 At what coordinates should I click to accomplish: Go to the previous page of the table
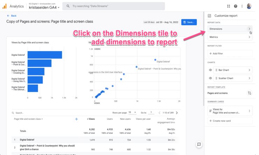[159, 113]
